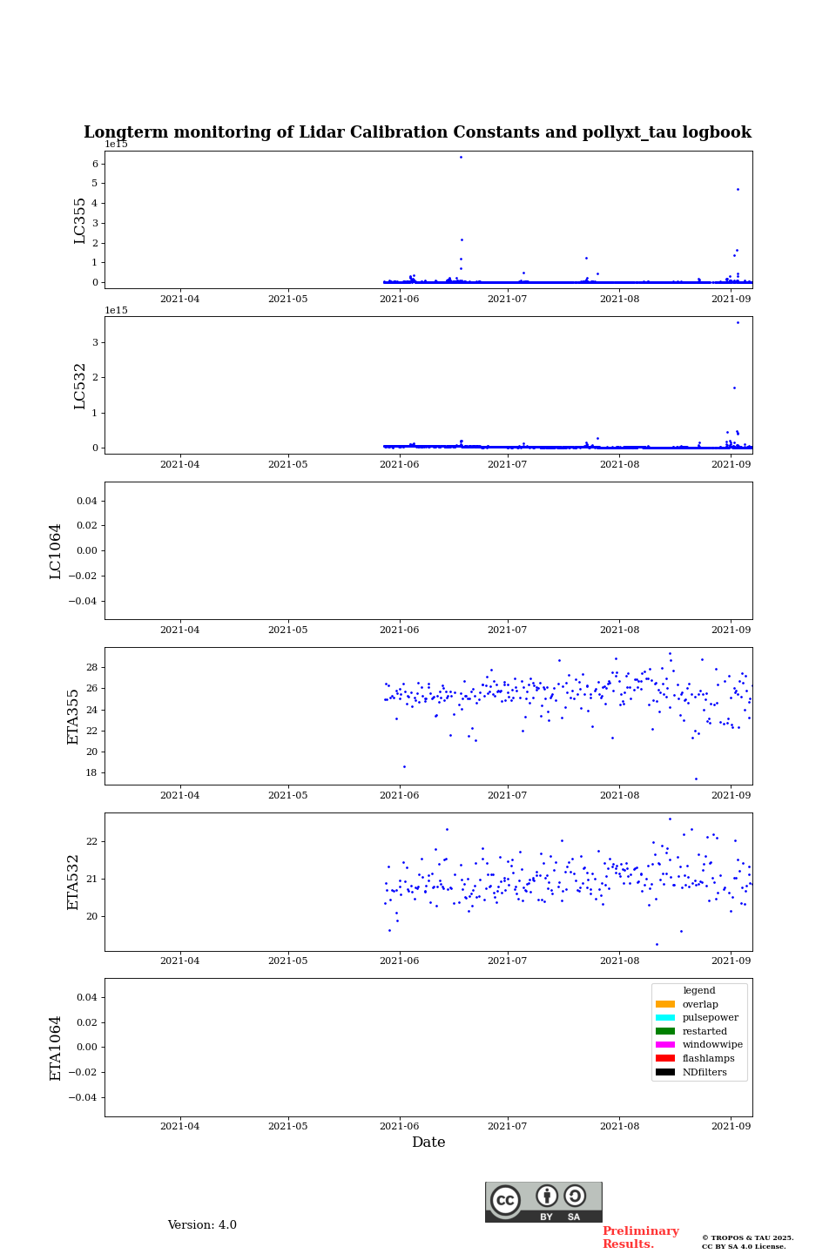The image size is (836, 1254).
Task: Click the y-axis value 6 on LC355 plot
Action: point(95,164)
